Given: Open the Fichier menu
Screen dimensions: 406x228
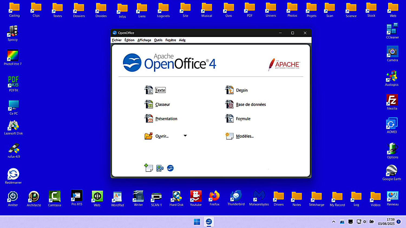Looking at the screenshot, I should (117, 40).
